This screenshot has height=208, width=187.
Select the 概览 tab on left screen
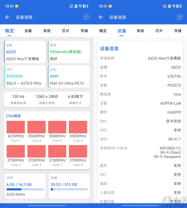[x=9, y=31]
